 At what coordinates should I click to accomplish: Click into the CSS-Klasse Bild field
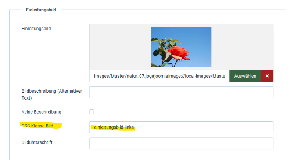(181, 127)
